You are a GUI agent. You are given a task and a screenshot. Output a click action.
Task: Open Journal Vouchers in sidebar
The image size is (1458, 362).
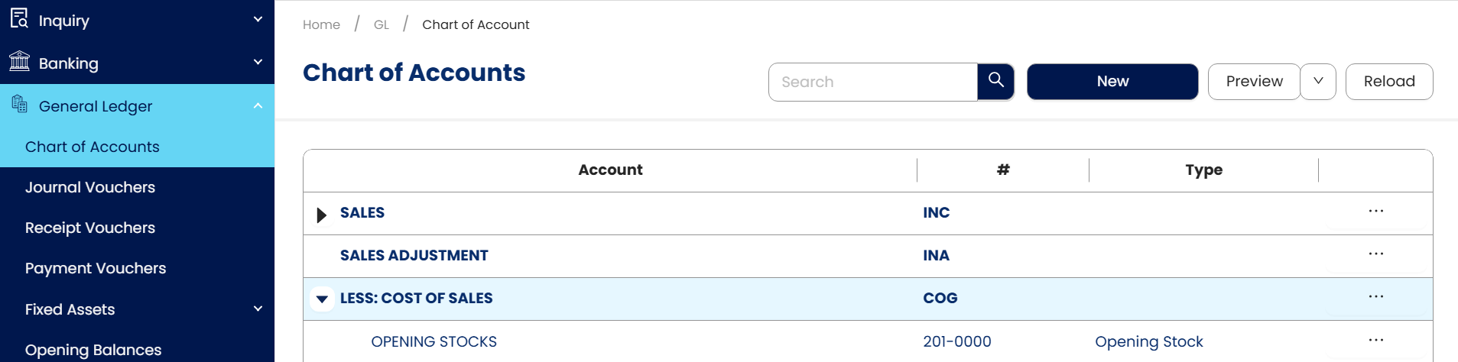point(90,187)
